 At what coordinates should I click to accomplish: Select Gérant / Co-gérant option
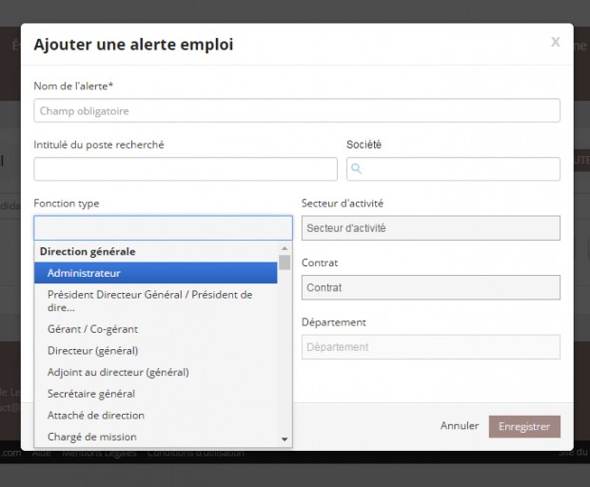pos(156,329)
